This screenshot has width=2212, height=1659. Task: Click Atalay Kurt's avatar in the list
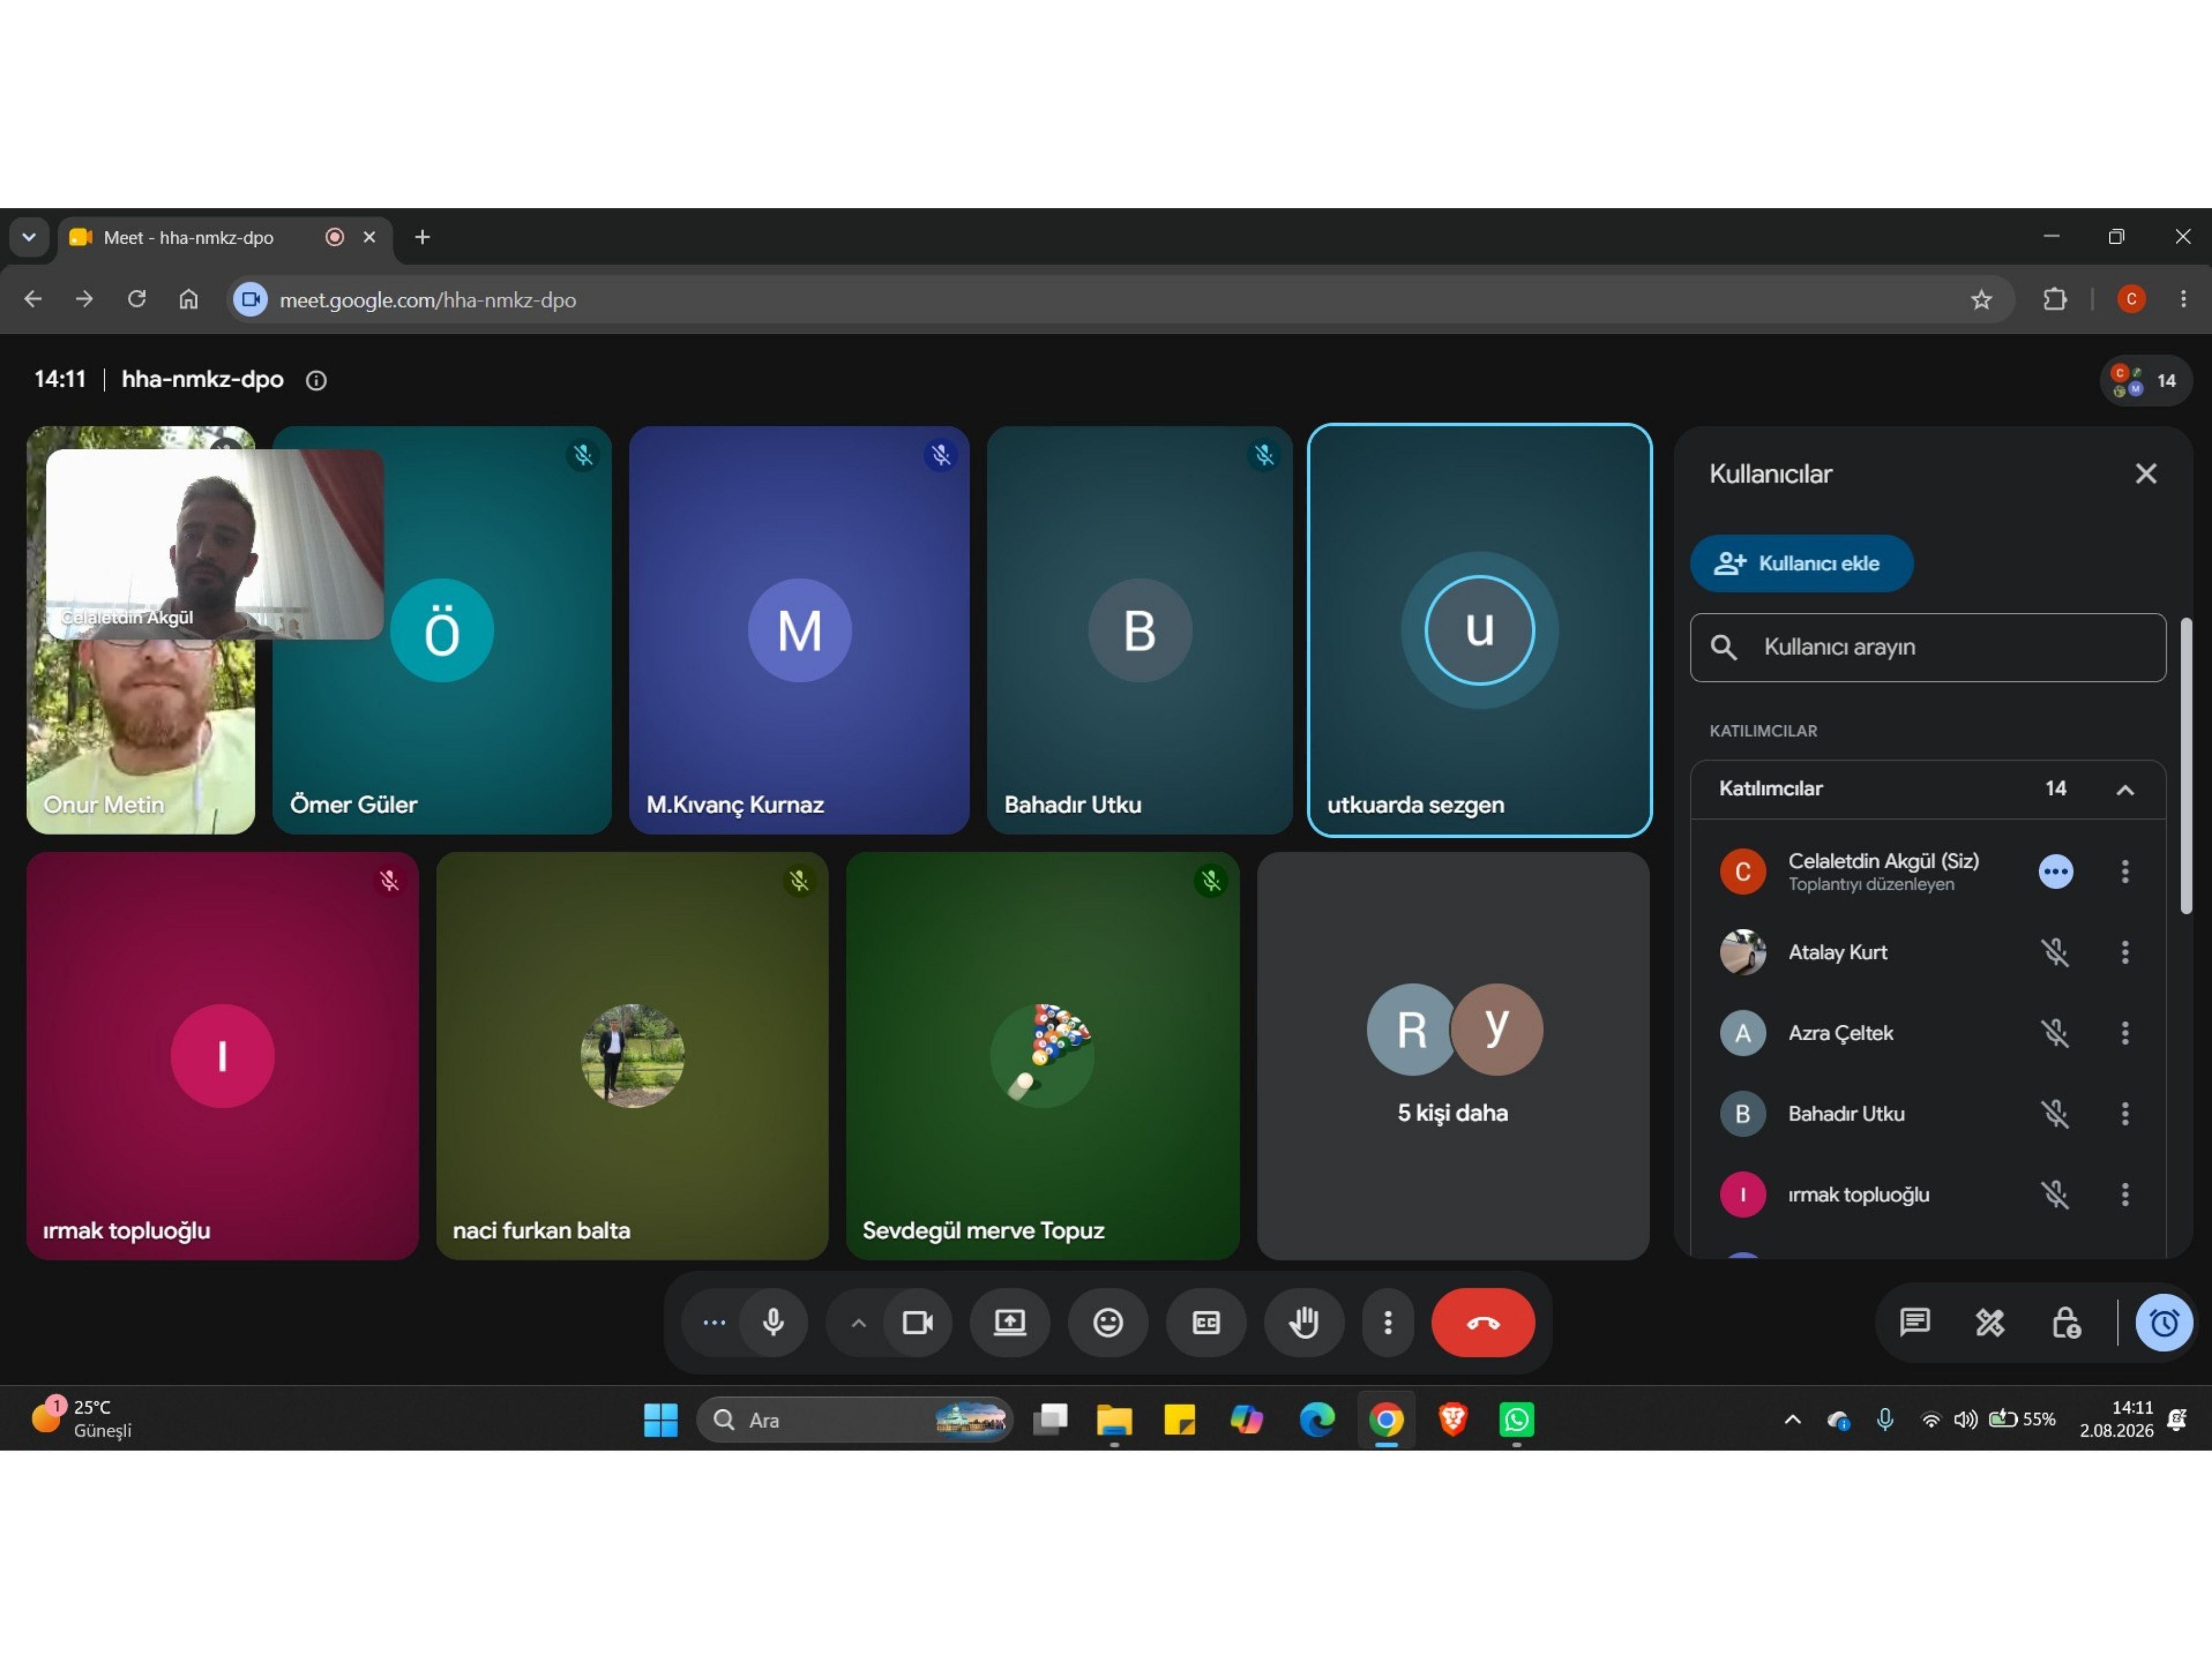click(1742, 952)
